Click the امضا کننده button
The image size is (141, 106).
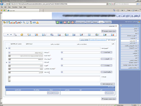click(x=107, y=52)
